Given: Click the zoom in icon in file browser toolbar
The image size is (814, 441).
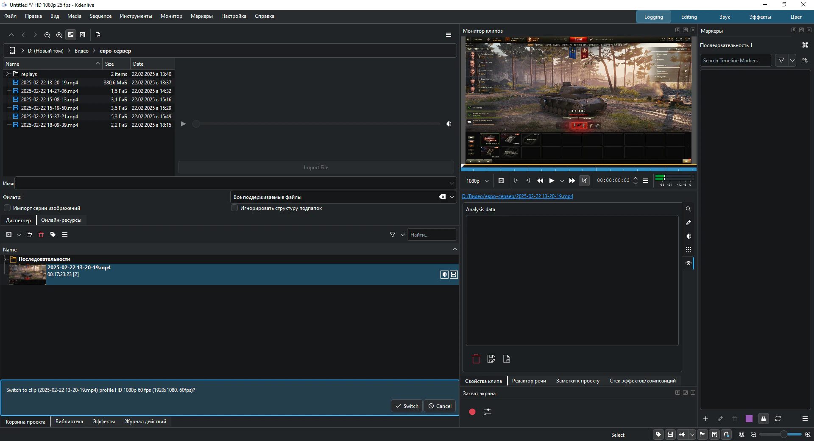Looking at the screenshot, I should (59, 35).
